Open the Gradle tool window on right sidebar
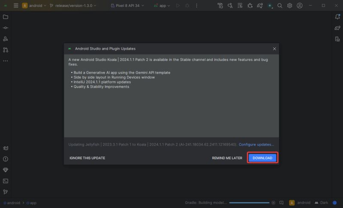 click(x=337, y=28)
